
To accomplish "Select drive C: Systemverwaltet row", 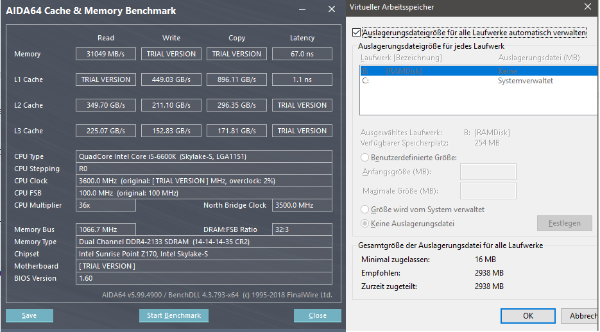I will pyautogui.click(x=478, y=81).
